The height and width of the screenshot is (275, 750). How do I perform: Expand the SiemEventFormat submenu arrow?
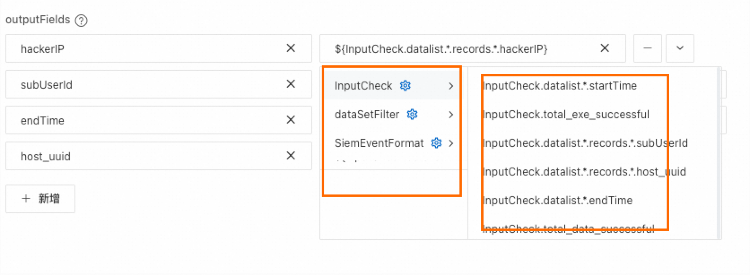(x=451, y=143)
